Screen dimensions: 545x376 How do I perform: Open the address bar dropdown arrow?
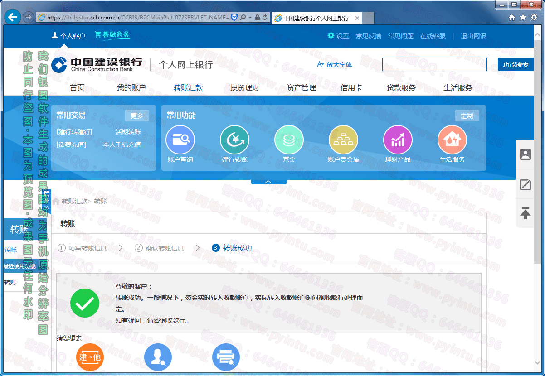coord(249,18)
